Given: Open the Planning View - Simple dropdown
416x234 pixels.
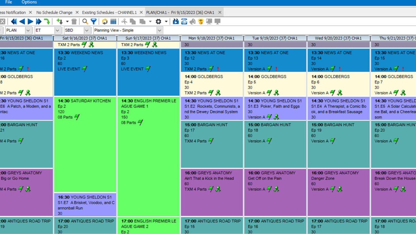Looking at the screenshot, I should (160, 30).
